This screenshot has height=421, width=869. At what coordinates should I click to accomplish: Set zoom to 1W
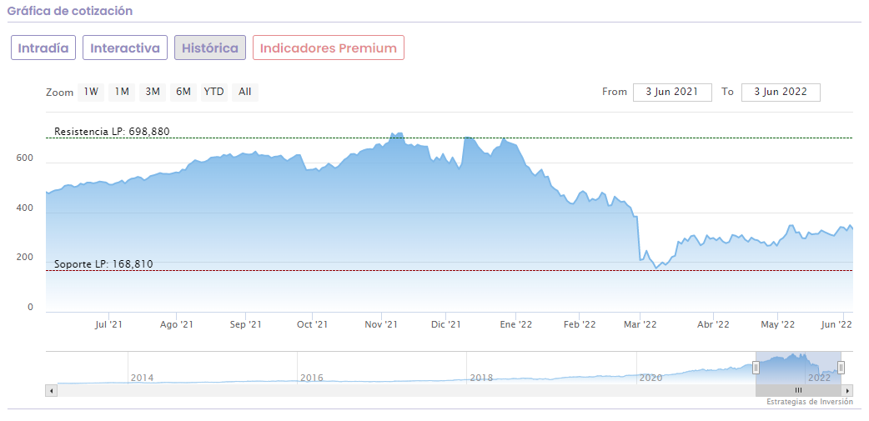[91, 92]
